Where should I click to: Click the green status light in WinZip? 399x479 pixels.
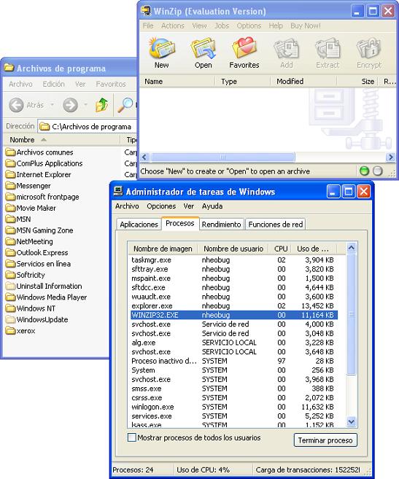[x=364, y=171]
